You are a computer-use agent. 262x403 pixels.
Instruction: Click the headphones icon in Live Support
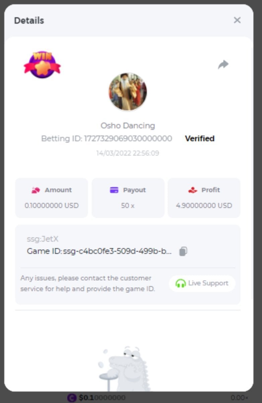tap(181, 283)
